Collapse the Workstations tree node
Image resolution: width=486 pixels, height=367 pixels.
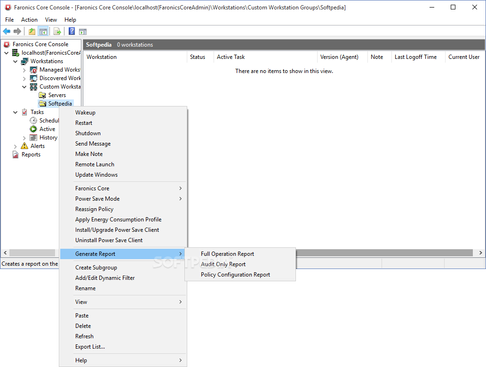[15, 61]
